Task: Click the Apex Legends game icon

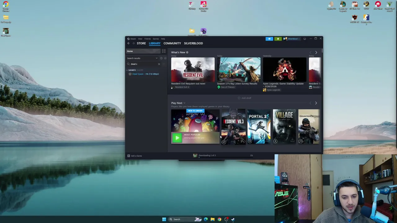Action: point(264,90)
